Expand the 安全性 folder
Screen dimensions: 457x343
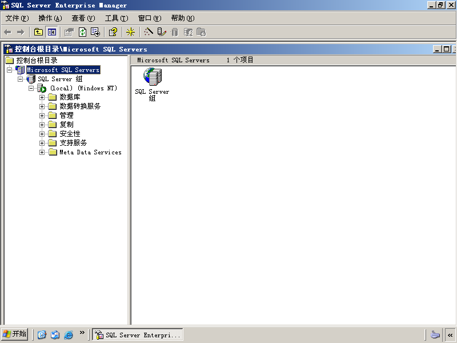[42, 134]
